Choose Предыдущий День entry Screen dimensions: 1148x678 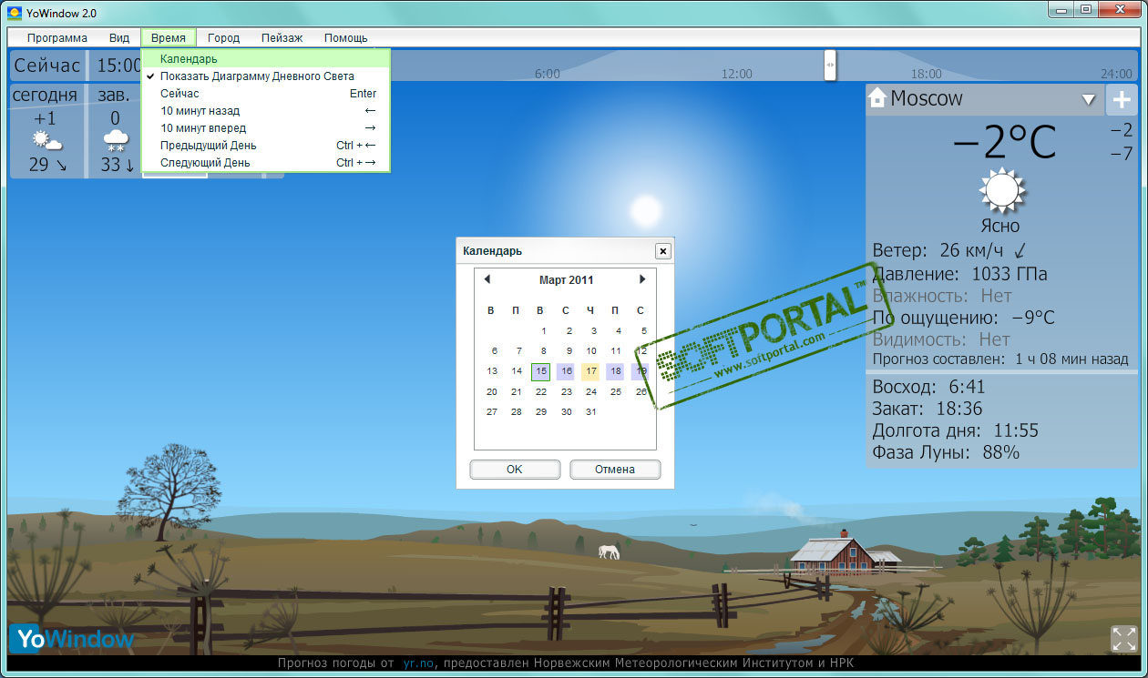(266, 146)
